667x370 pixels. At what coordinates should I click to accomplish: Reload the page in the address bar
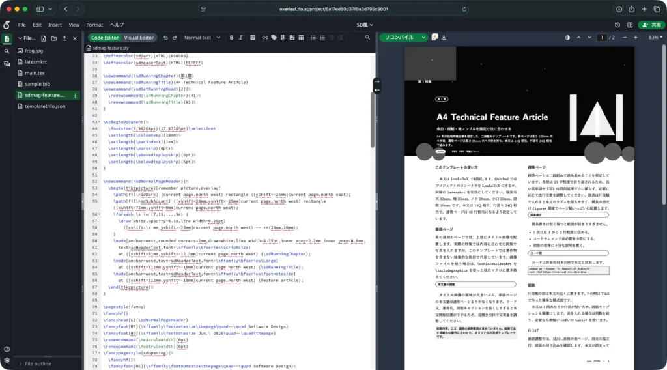point(464,9)
